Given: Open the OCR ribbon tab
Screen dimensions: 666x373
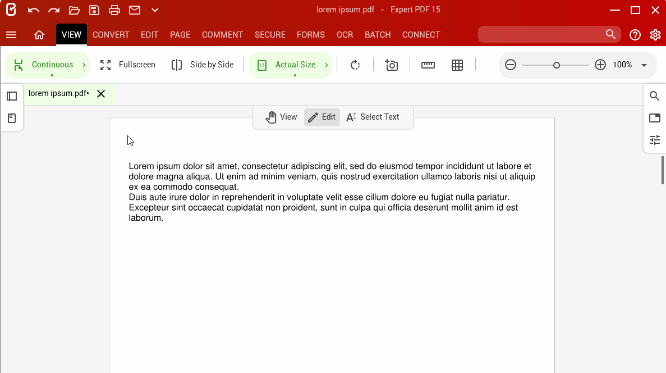Looking at the screenshot, I should (x=345, y=35).
